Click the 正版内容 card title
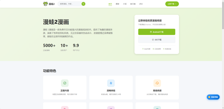The width and height of the screenshot is (224, 109). pyautogui.click(x=65, y=91)
